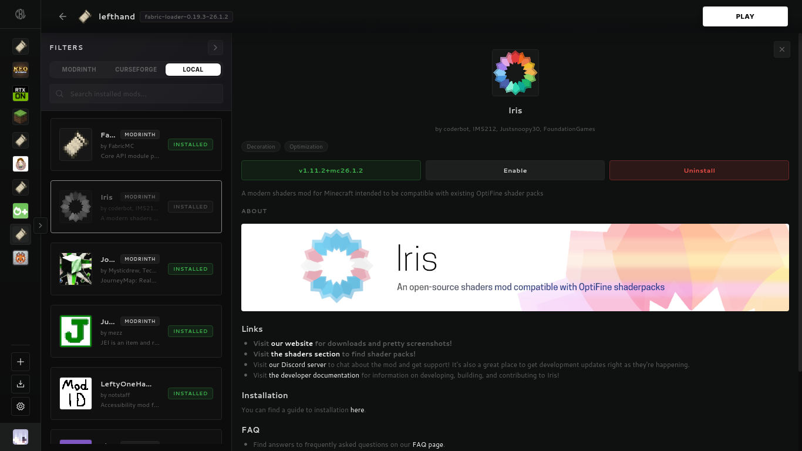
Task: Focus the Search installed mods field
Action: (x=136, y=94)
